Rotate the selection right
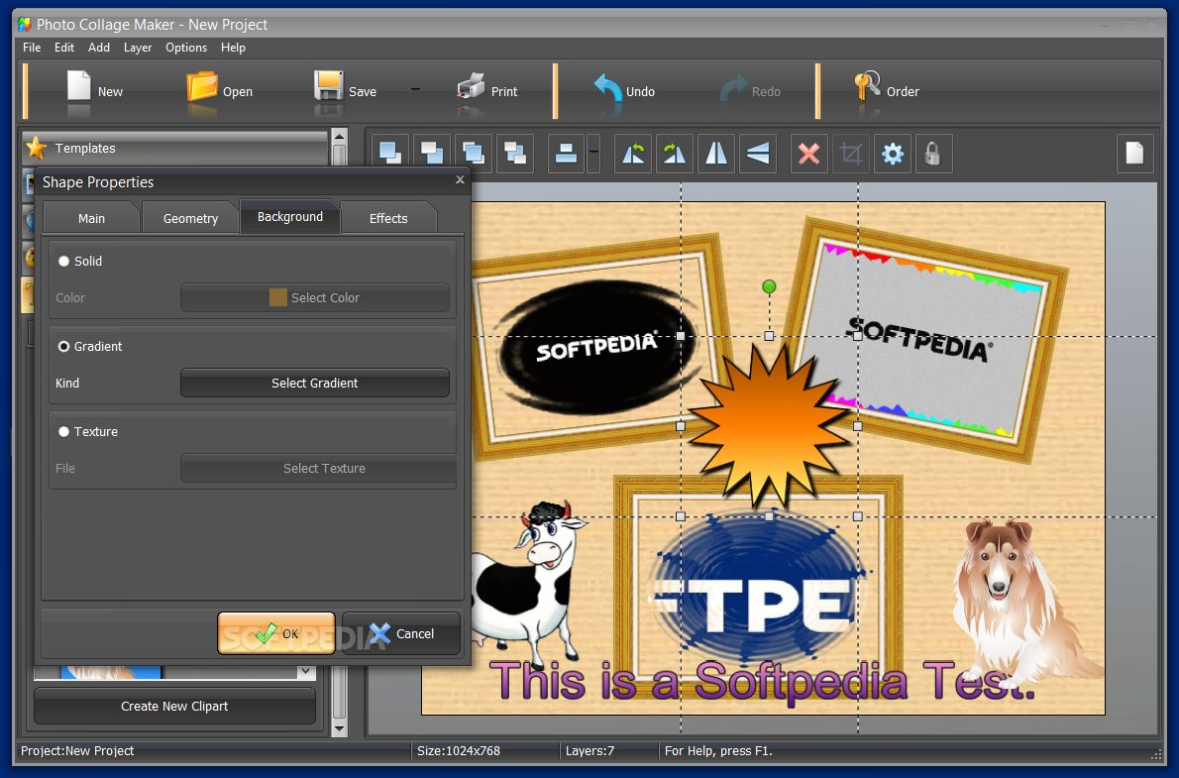The width and height of the screenshot is (1179, 778). pyautogui.click(x=675, y=154)
